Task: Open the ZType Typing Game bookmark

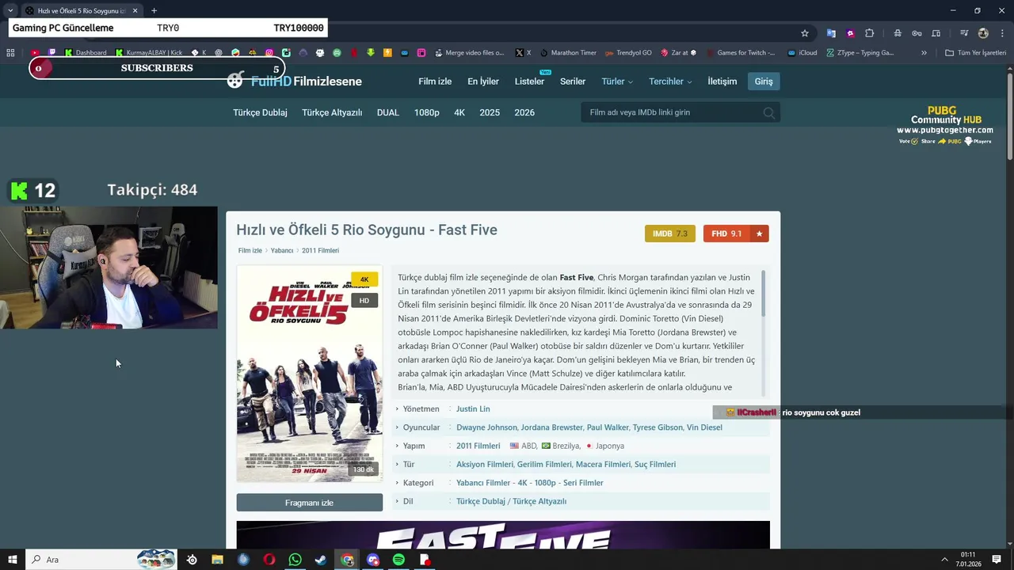Action: tap(860, 53)
